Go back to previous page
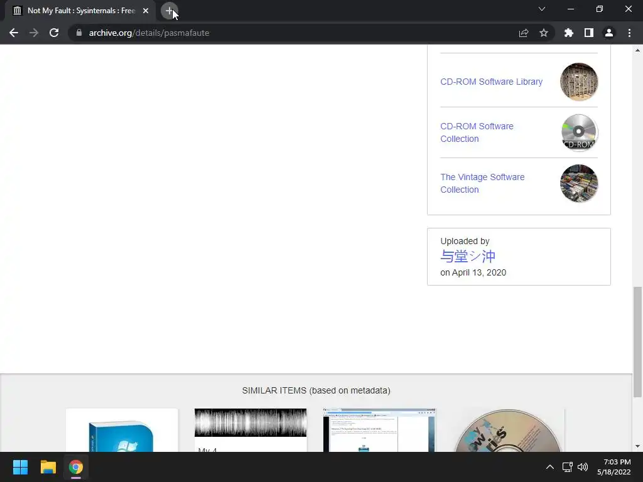The image size is (643, 482). (14, 33)
